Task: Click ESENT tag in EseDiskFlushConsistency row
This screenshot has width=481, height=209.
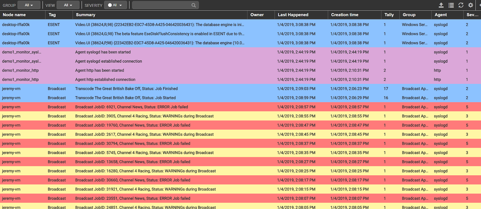Action: click(54, 34)
